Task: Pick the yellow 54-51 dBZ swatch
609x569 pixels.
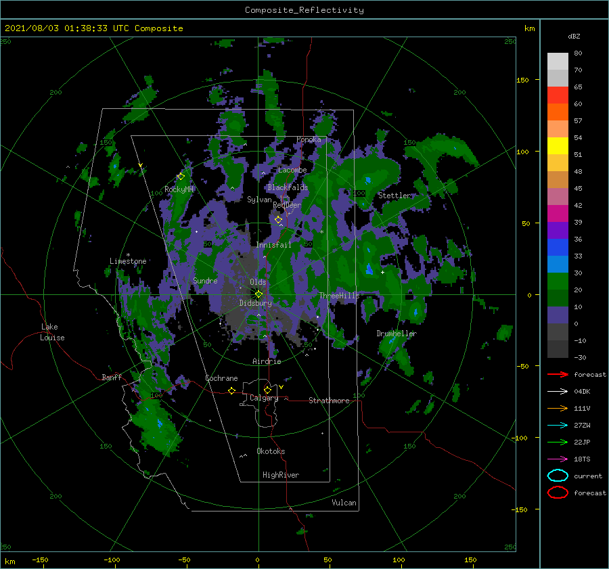Action: tap(558, 146)
